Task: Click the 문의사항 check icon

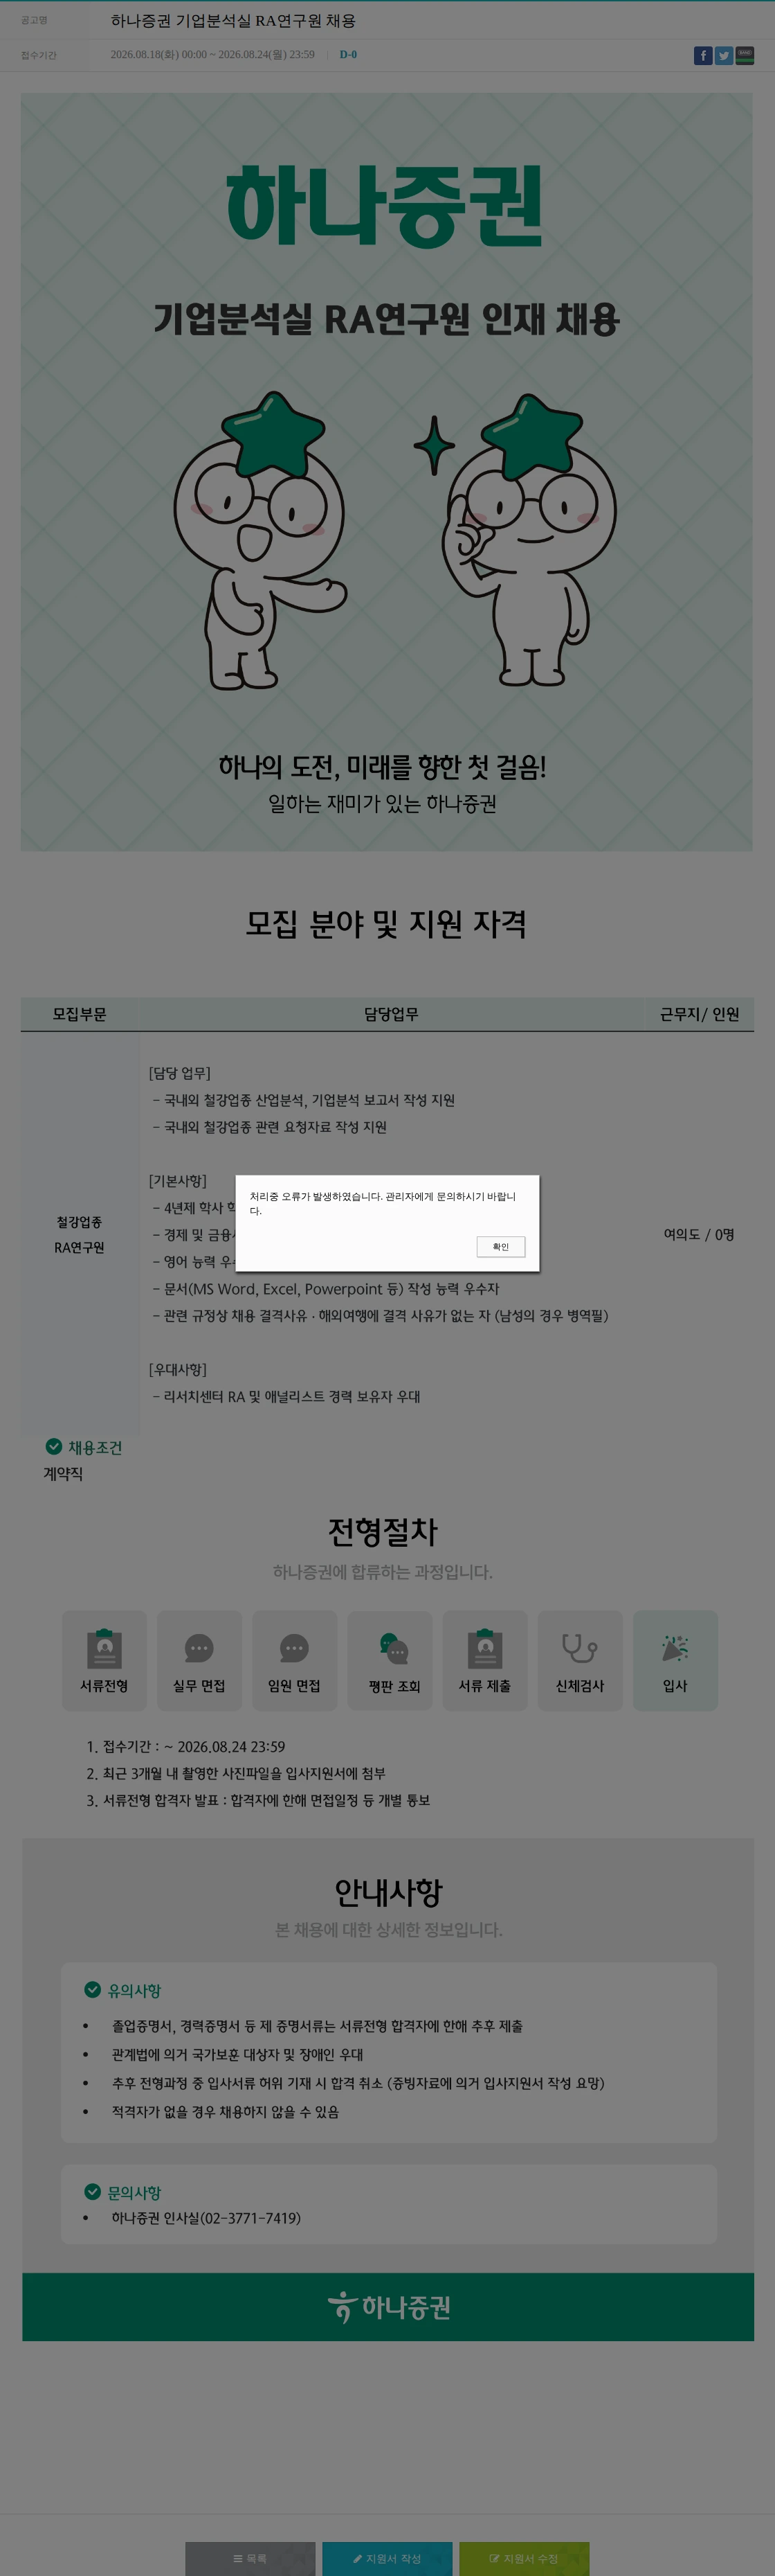Action: 93,2191
